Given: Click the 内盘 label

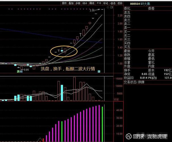Looking at the screenshot, I should click(151, 66).
